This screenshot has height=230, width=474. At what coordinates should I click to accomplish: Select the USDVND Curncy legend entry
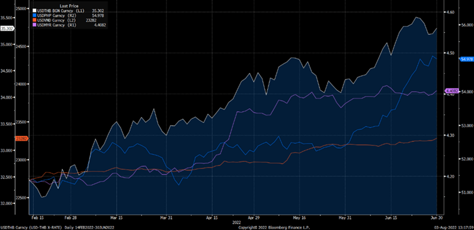coord(56,20)
